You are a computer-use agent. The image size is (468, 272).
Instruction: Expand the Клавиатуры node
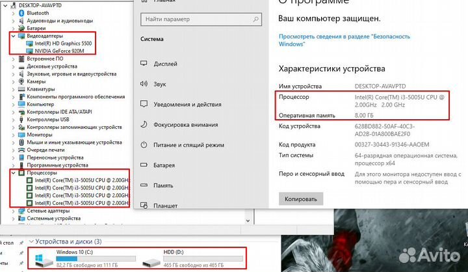[x=13, y=89]
